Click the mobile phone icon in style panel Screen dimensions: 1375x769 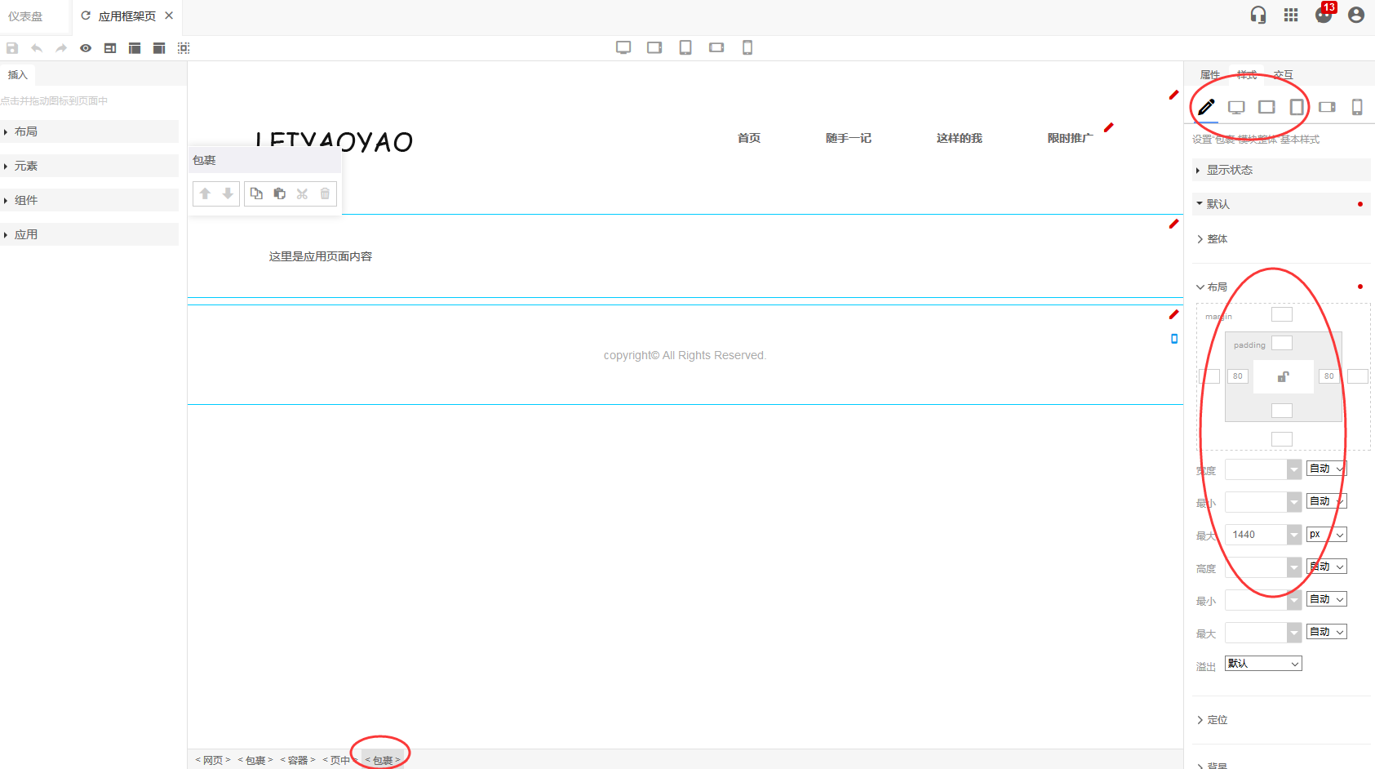coord(1357,107)
